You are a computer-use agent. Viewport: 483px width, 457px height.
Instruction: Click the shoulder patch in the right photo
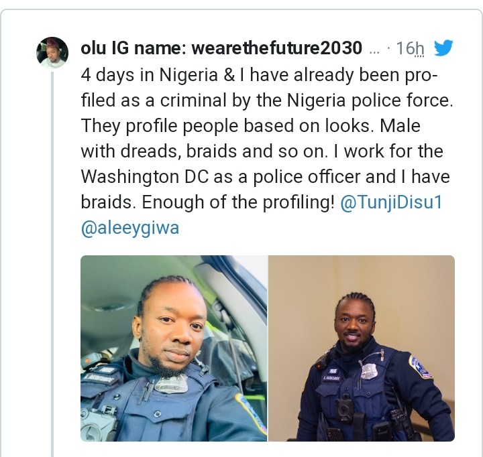(421, 367)
